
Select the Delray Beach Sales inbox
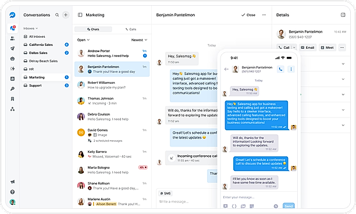click(x=46, y=61)
